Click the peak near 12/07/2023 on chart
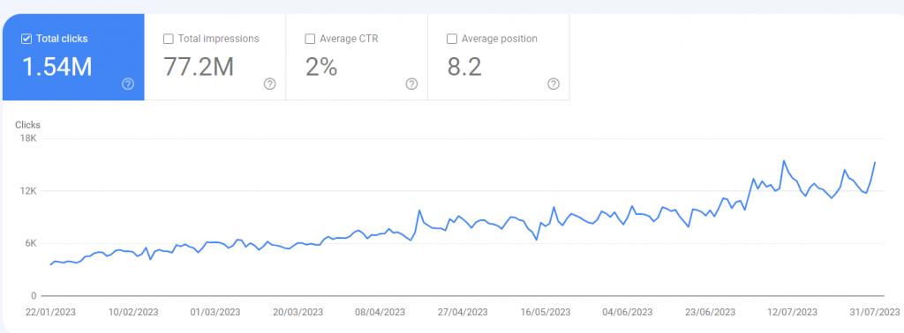904x333 pixels. (x=784, y=161)
